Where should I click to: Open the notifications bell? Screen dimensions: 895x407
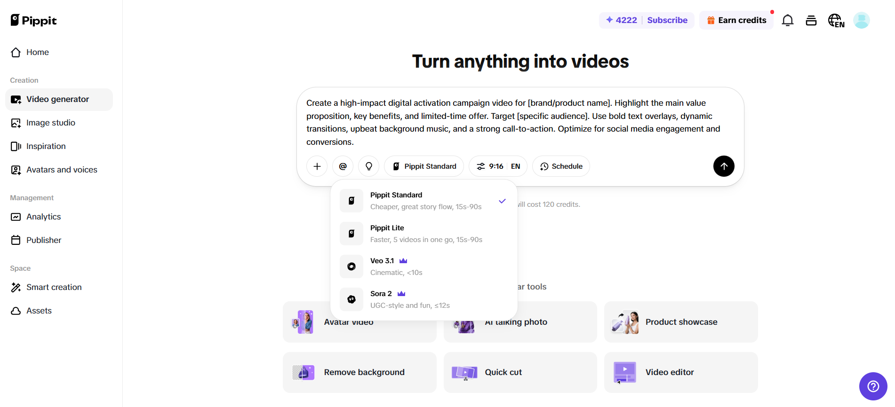coord(788,20)
